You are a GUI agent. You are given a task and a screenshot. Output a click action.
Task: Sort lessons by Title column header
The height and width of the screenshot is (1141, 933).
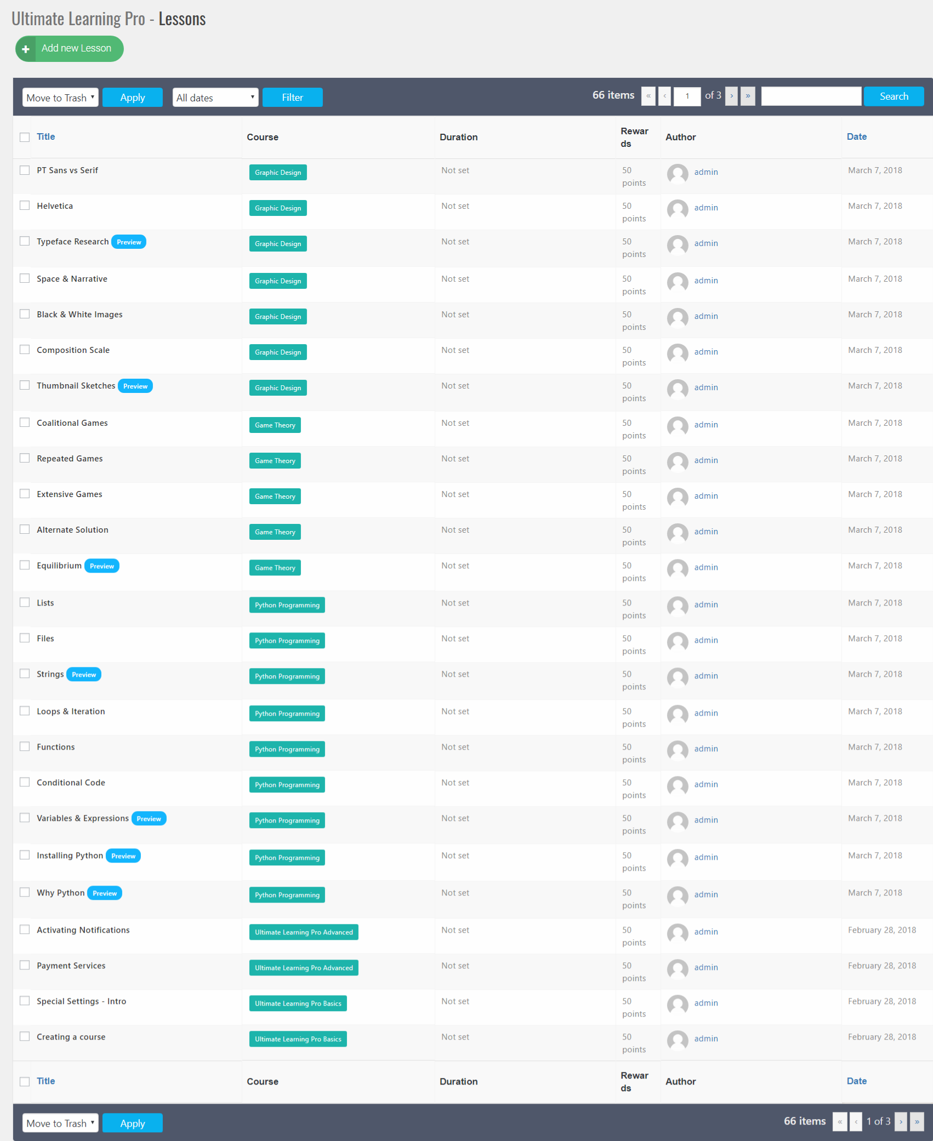[x=46, y=137]
